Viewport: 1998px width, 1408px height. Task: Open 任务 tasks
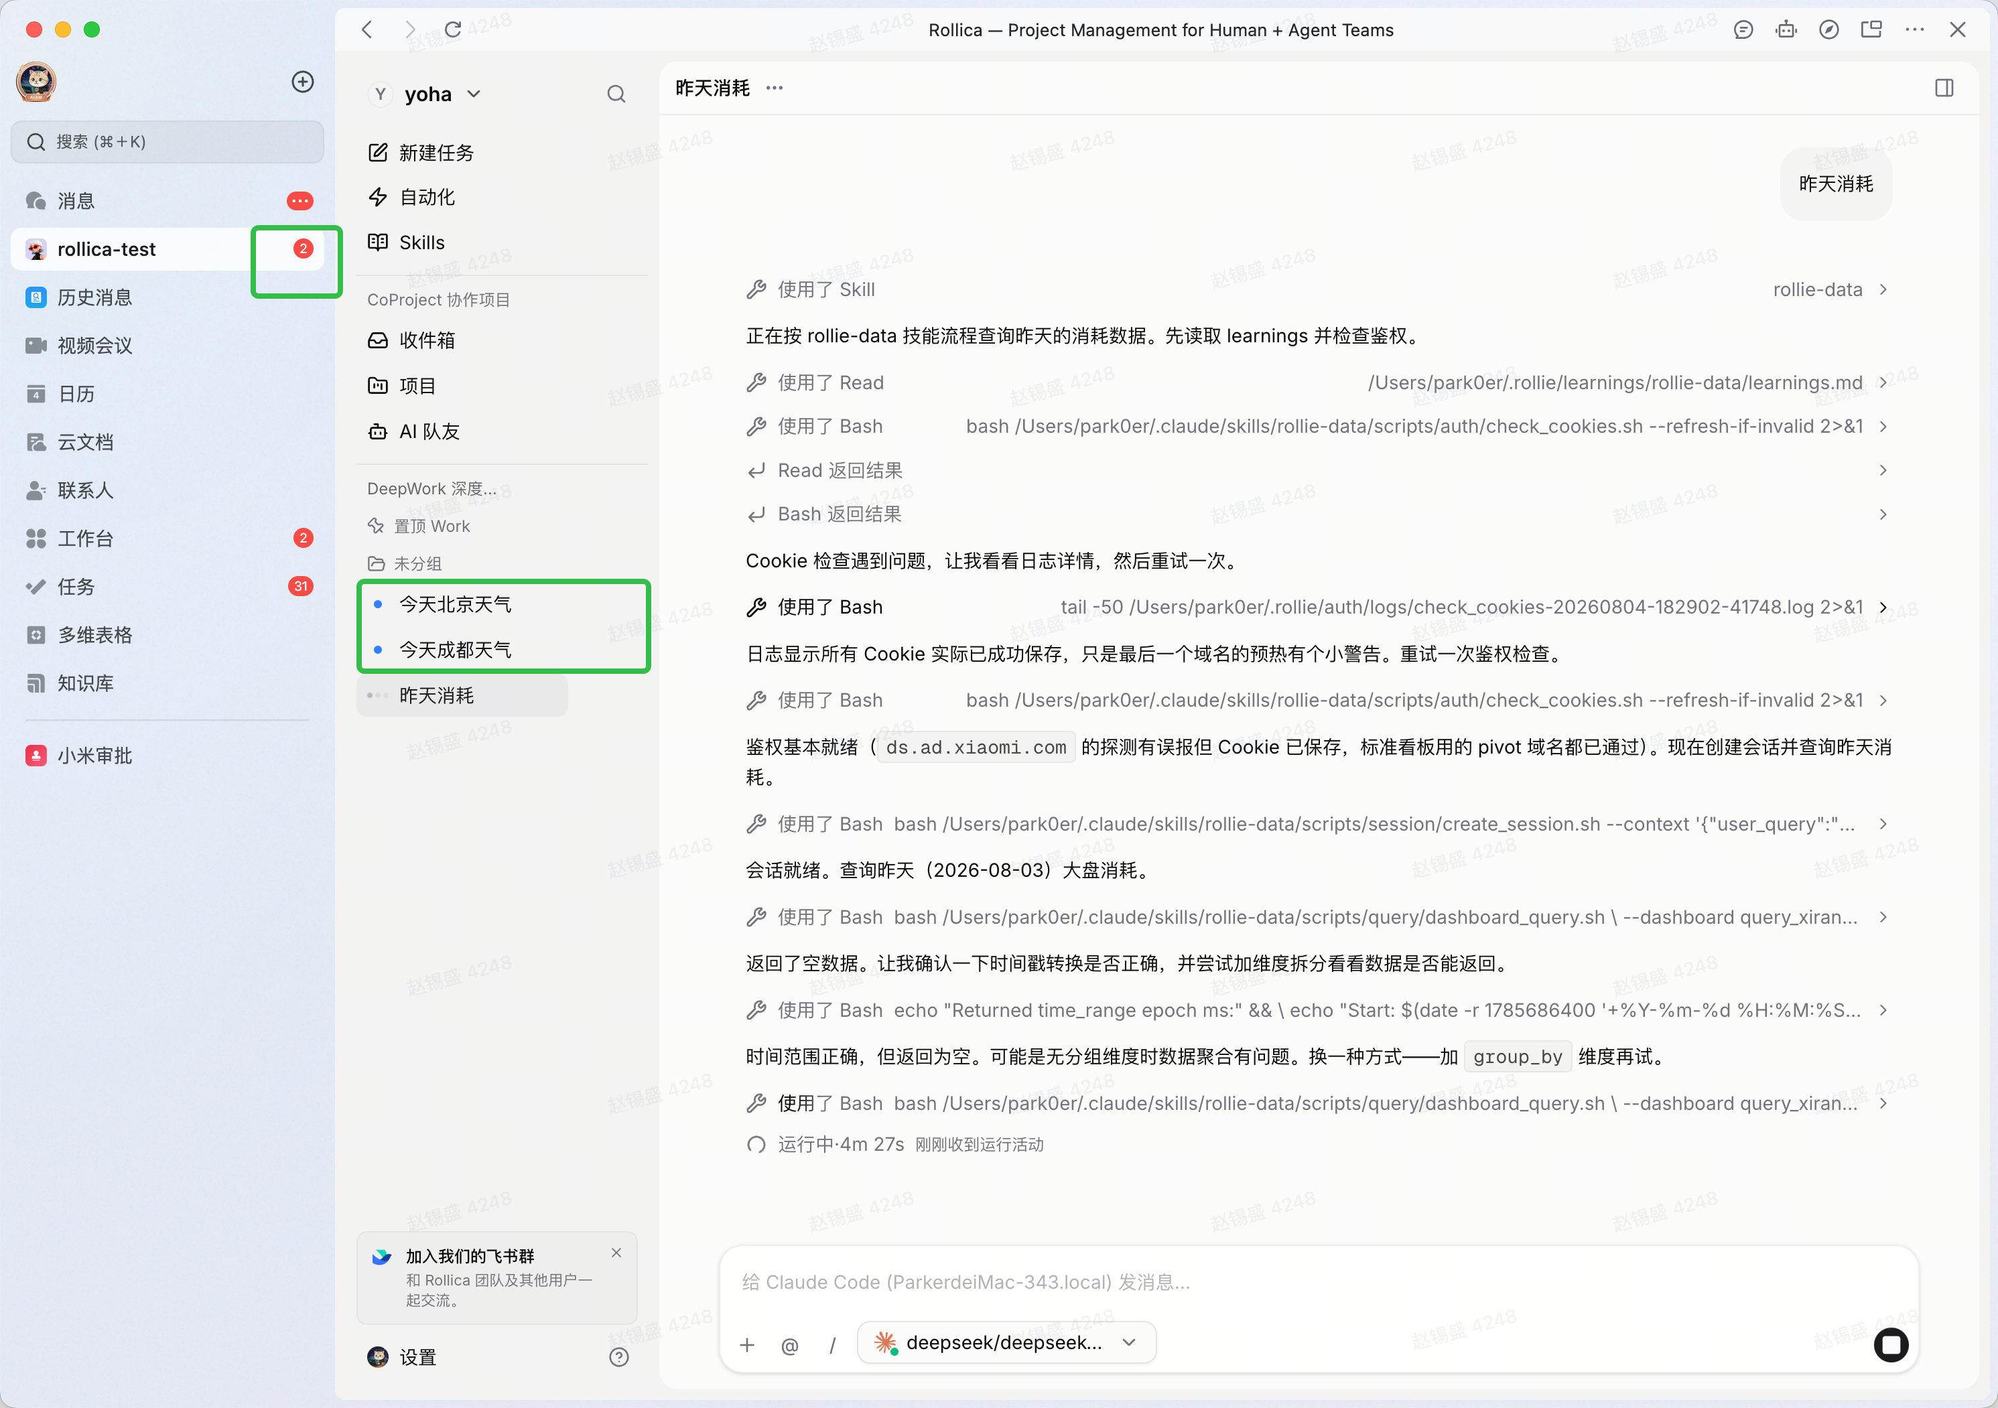click(x=167, y=587)
